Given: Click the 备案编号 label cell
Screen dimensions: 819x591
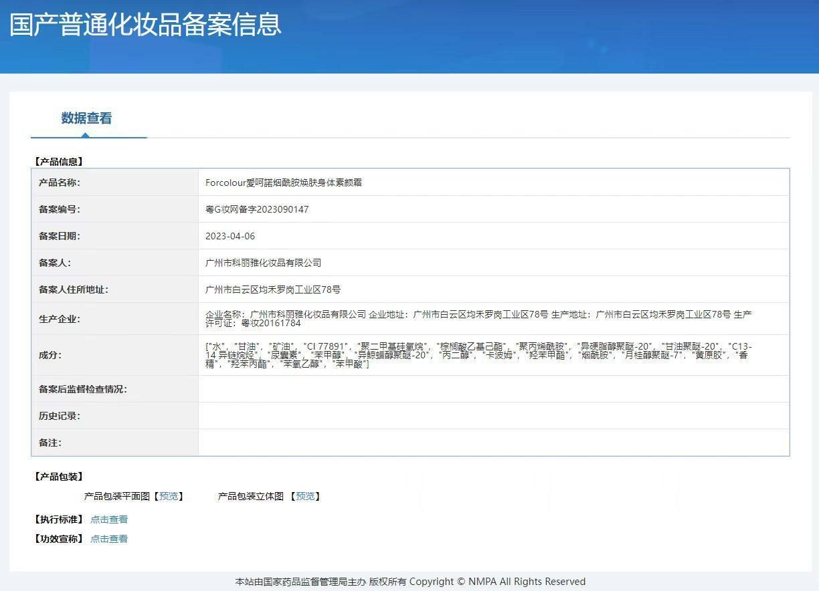Looking at the screenshot, I should (115, 209).
